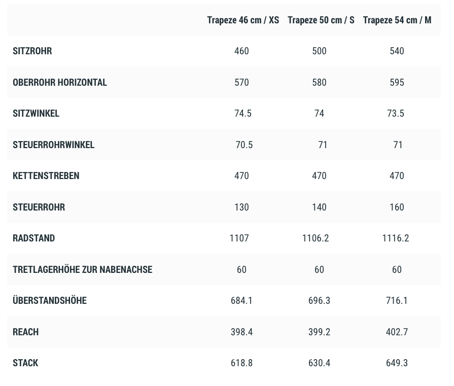
Task: Select the STACK row label
Action: 25,363
